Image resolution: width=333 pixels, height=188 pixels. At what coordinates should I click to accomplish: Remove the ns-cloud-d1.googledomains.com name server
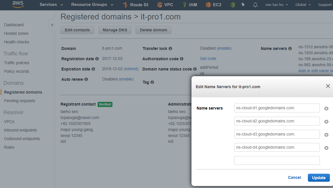pos(326,109)
